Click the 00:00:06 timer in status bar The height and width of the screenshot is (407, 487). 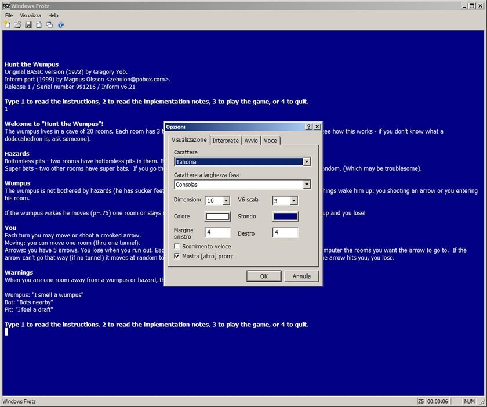[437, 401]
